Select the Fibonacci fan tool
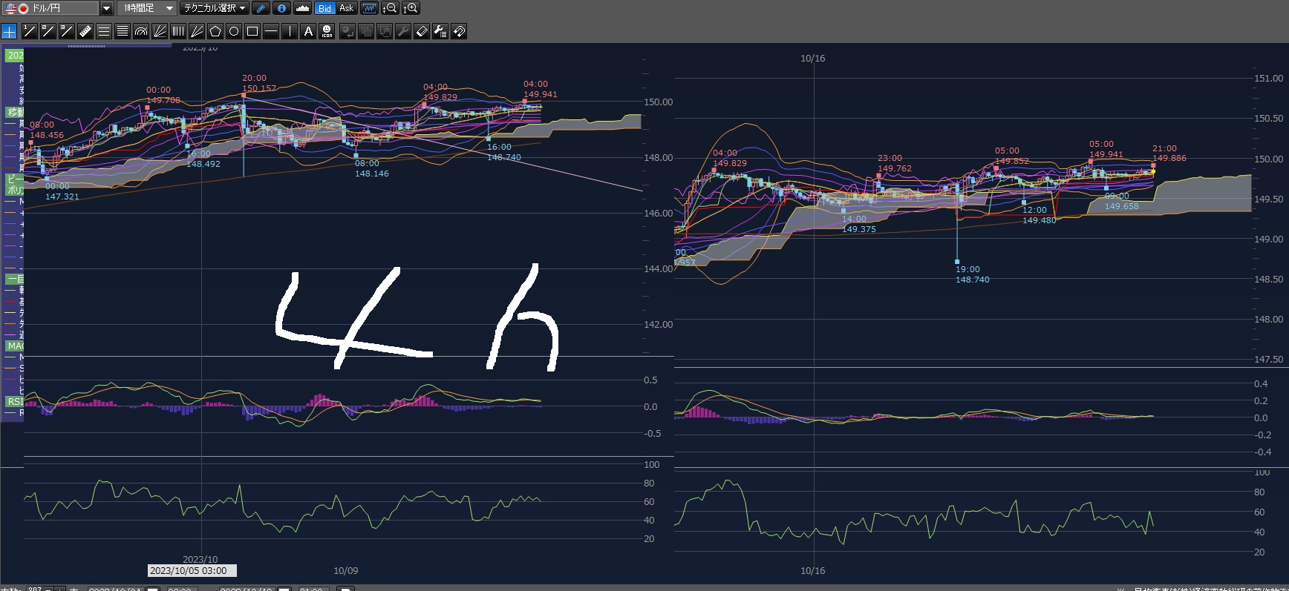This screenshot has height=591, width=1289. (x=160, y=31)
